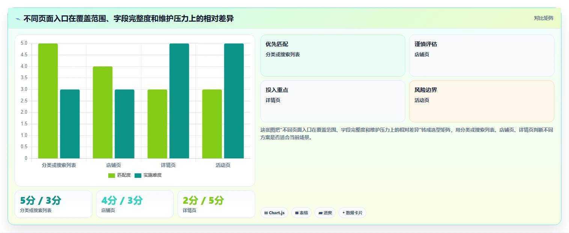569x233 pixels.
Task: Click the icon in the 表格 chip
Action: (297, 213)
